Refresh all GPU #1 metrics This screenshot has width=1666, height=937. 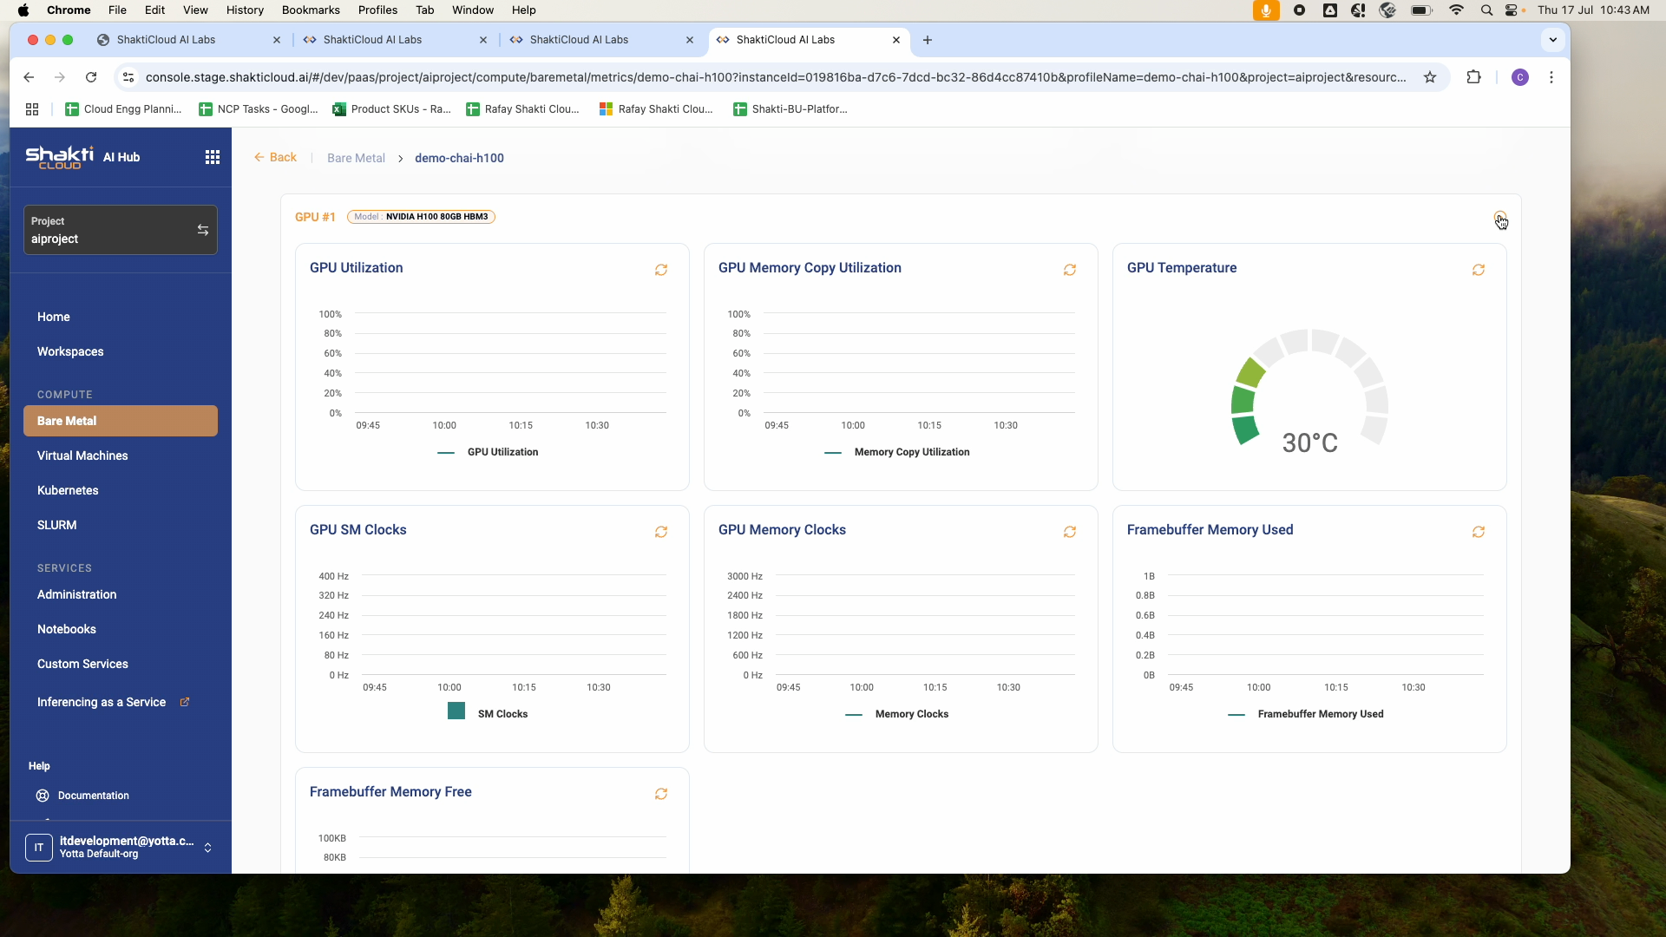(x=1499, y=217)
